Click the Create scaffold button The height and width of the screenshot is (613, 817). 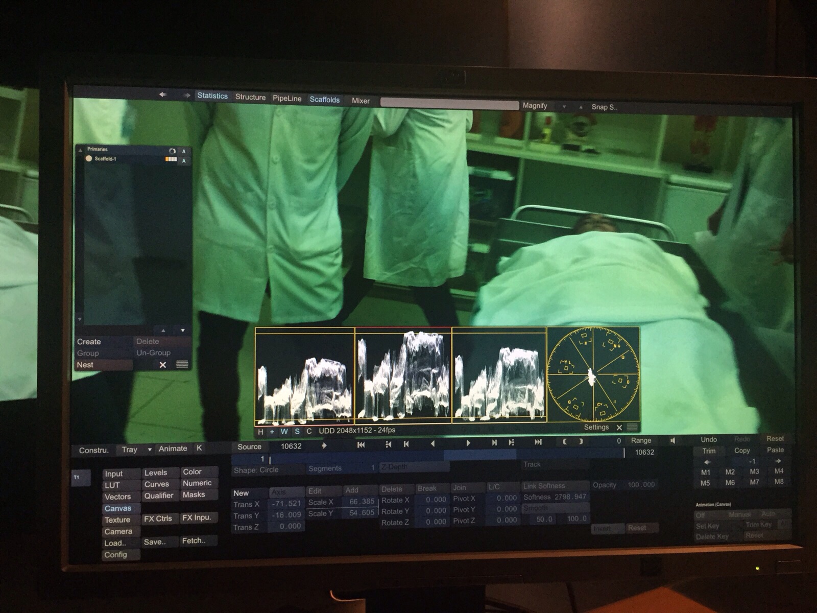pos(104,341)
